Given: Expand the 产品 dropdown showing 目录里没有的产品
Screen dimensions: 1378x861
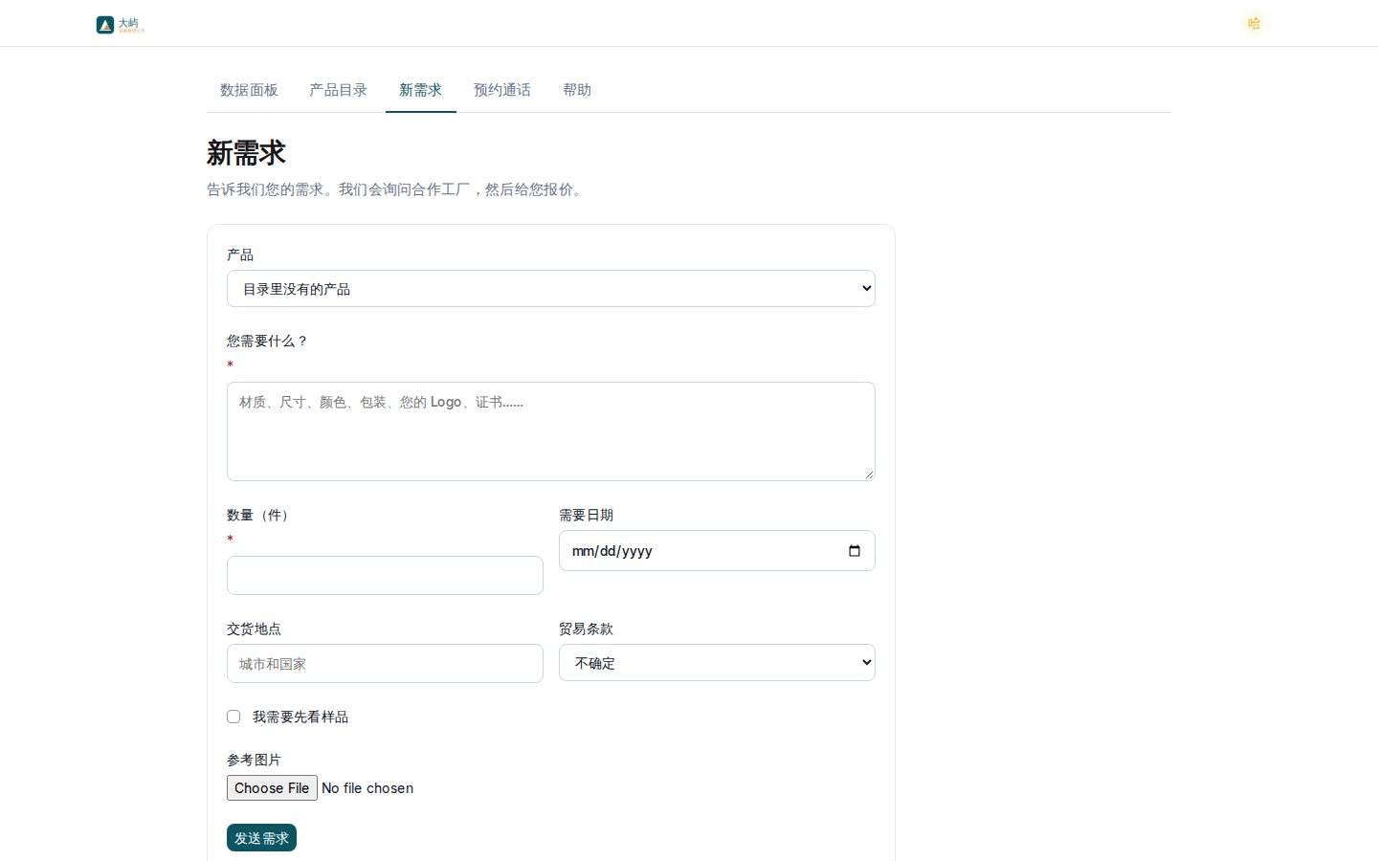Looking at the screenshot, I should click(551, 288).
